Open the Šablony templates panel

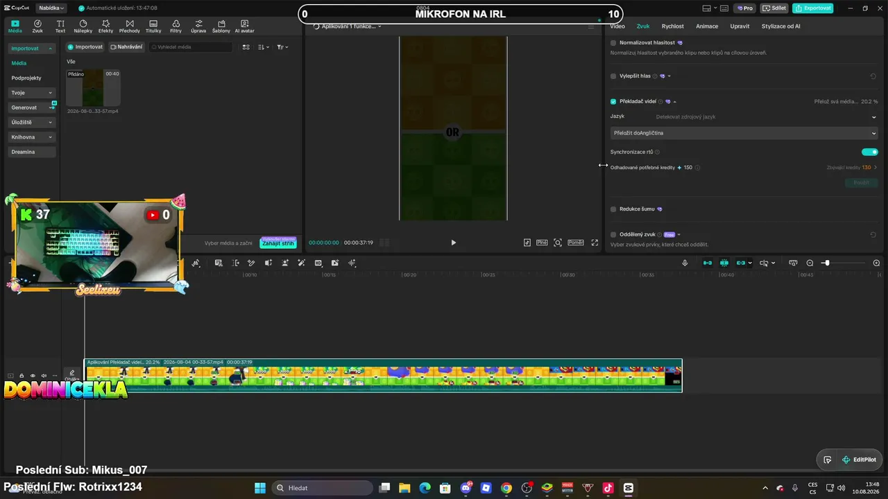coord(221,26)
